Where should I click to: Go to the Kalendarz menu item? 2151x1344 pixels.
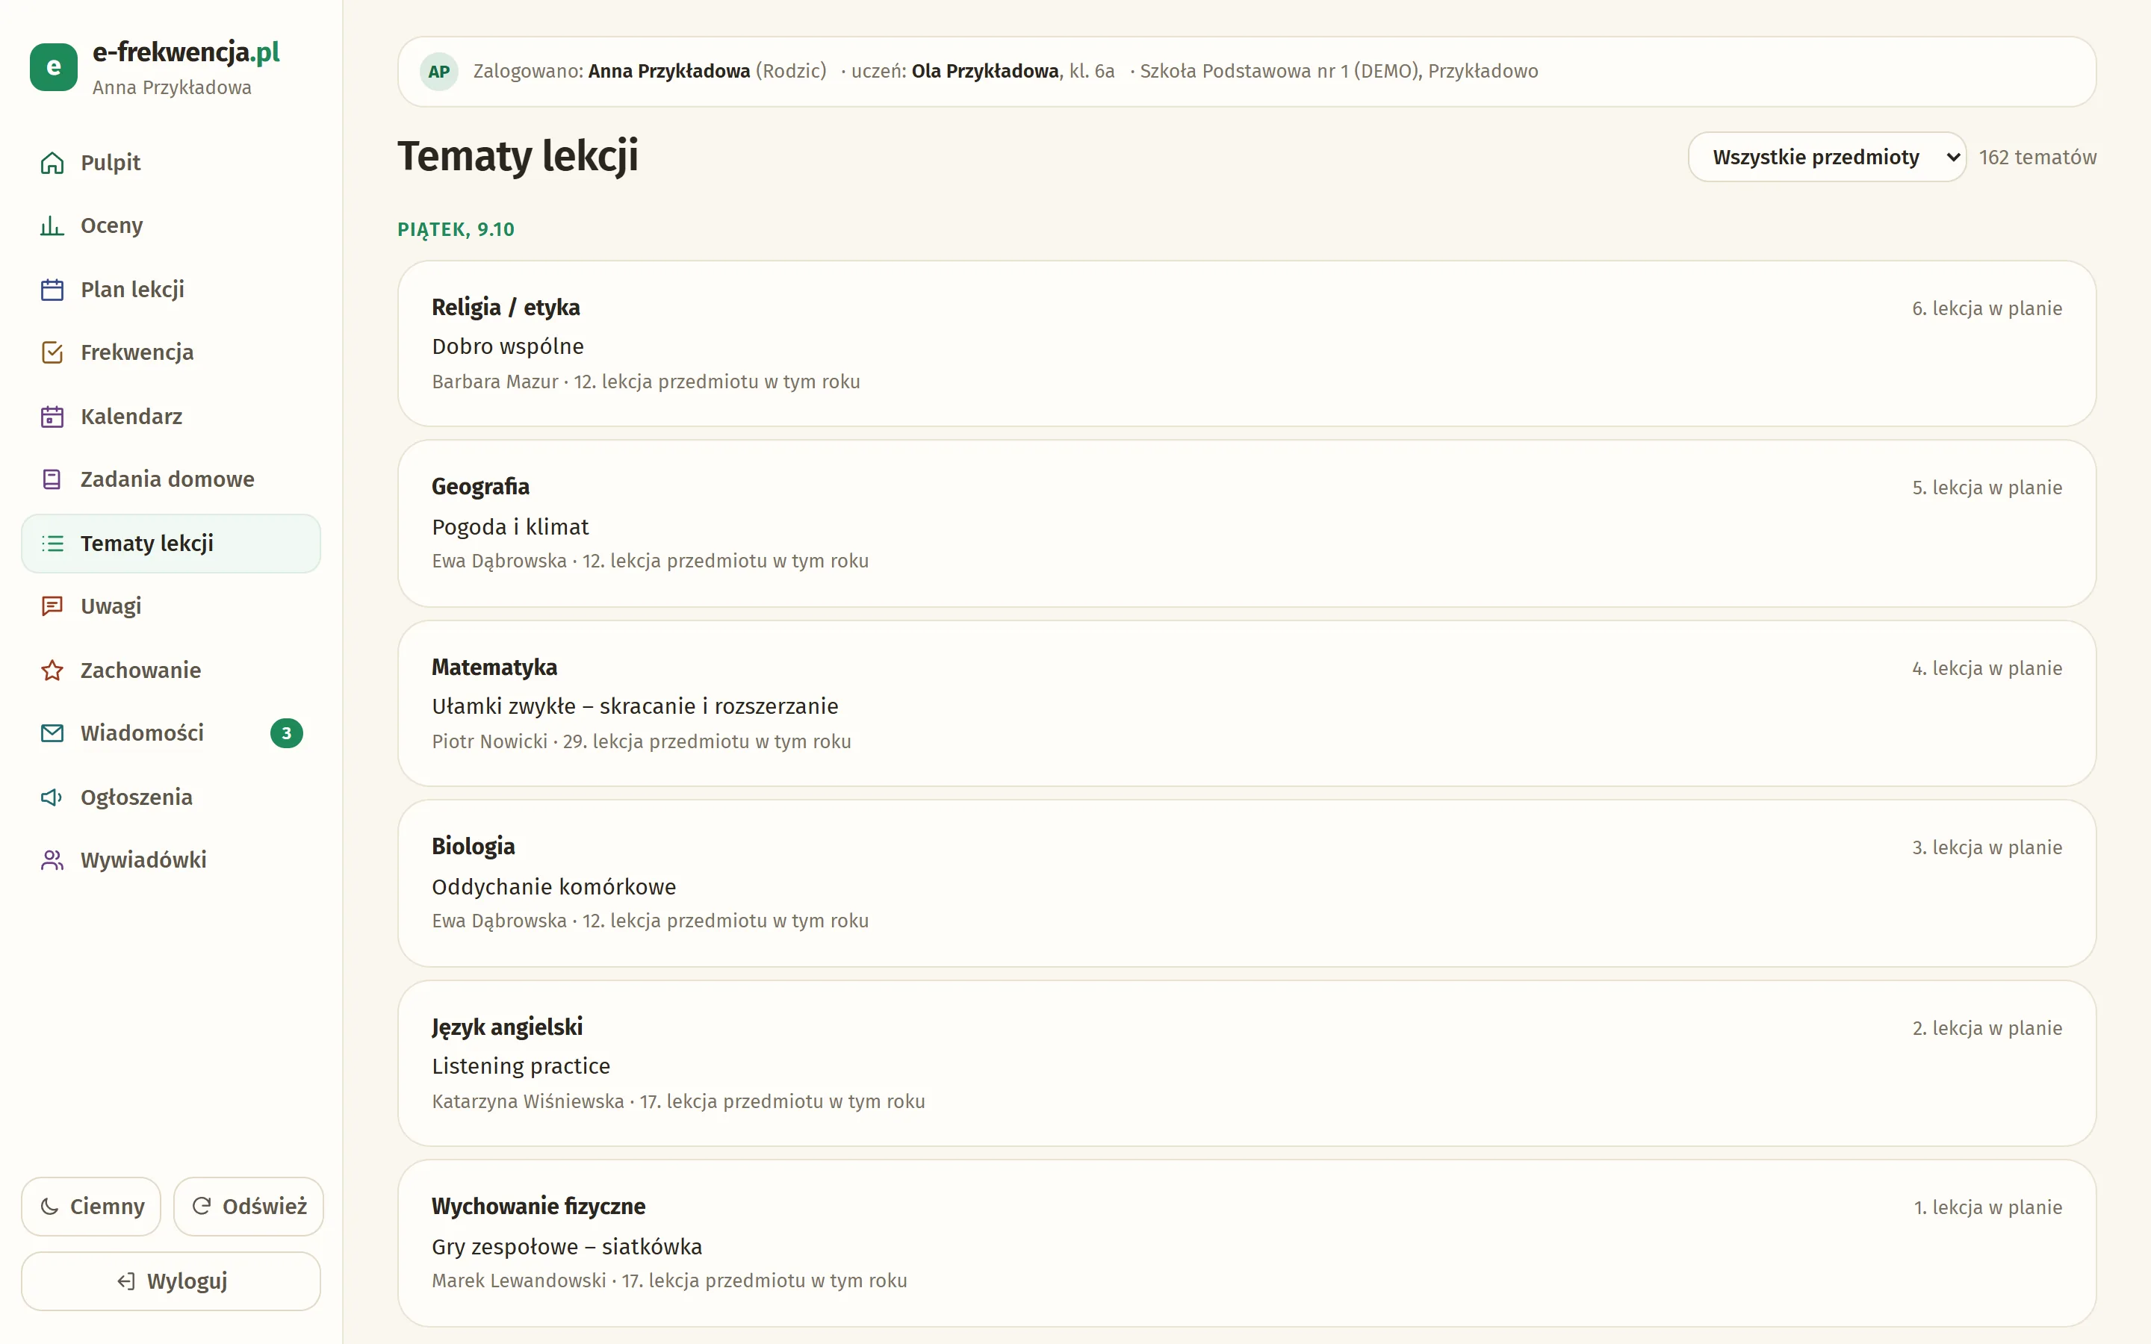[170, 417]
